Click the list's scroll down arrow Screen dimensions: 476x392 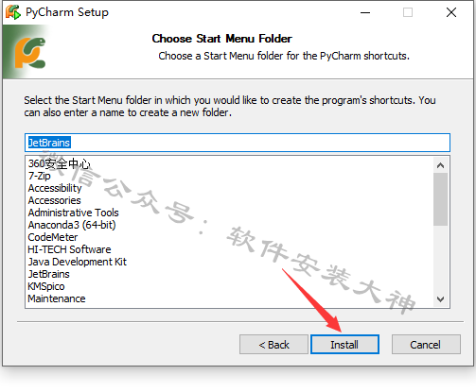coord(440,298)
